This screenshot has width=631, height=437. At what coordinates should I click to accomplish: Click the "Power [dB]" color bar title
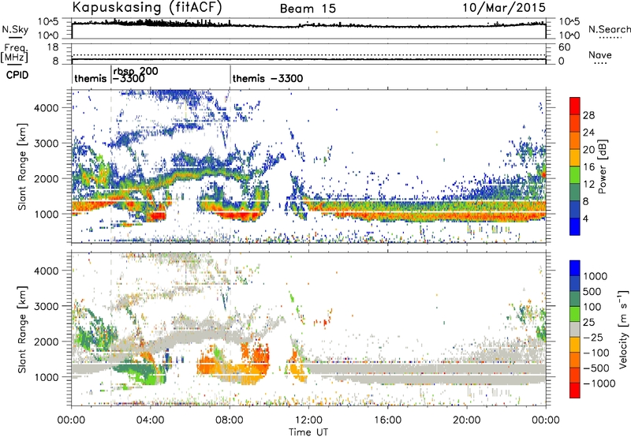[x=602, y=166]
